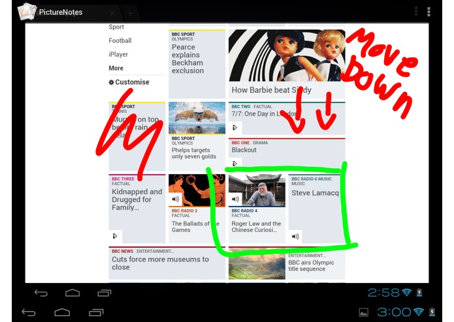Tap the back arrow in the bar showing 2:58
454x322 pixels.
pos(41,293)
